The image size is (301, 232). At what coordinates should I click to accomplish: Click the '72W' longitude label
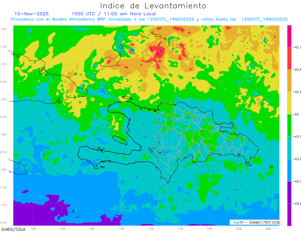click(x=150, y=228)
